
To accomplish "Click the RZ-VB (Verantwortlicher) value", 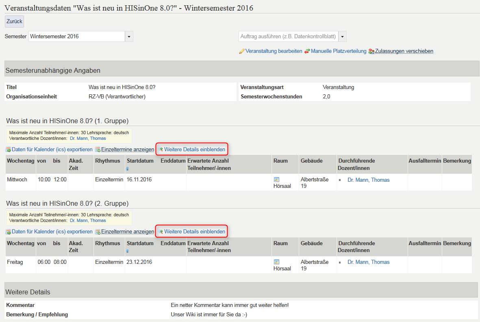I will [x=117, y=97].
